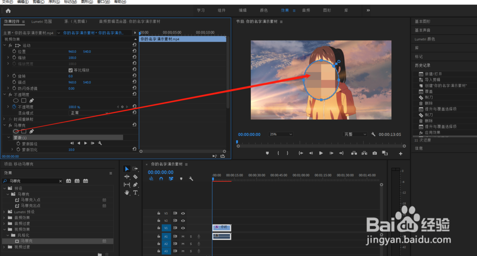Reset the 位置 parameter
The image size is (477, 256).
(134, 51)
